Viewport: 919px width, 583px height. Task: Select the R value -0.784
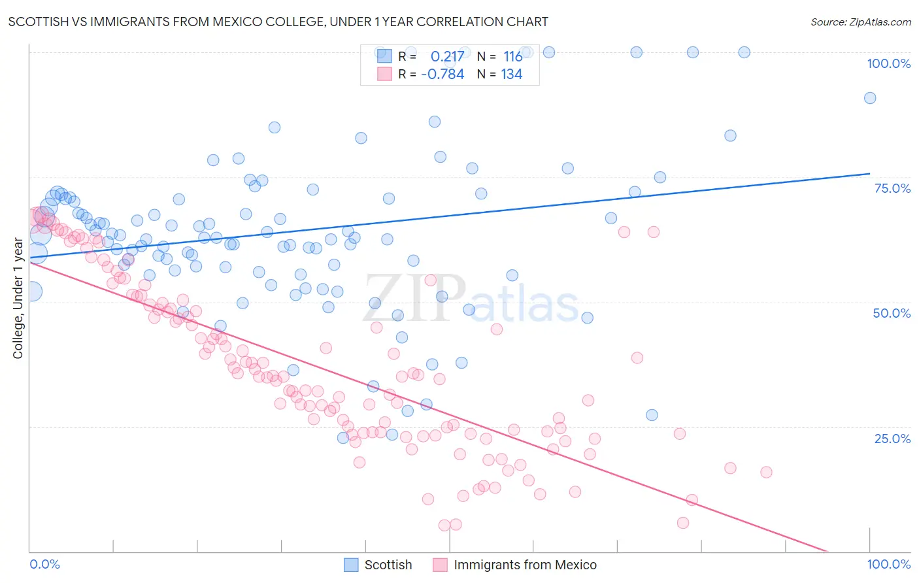443,74
